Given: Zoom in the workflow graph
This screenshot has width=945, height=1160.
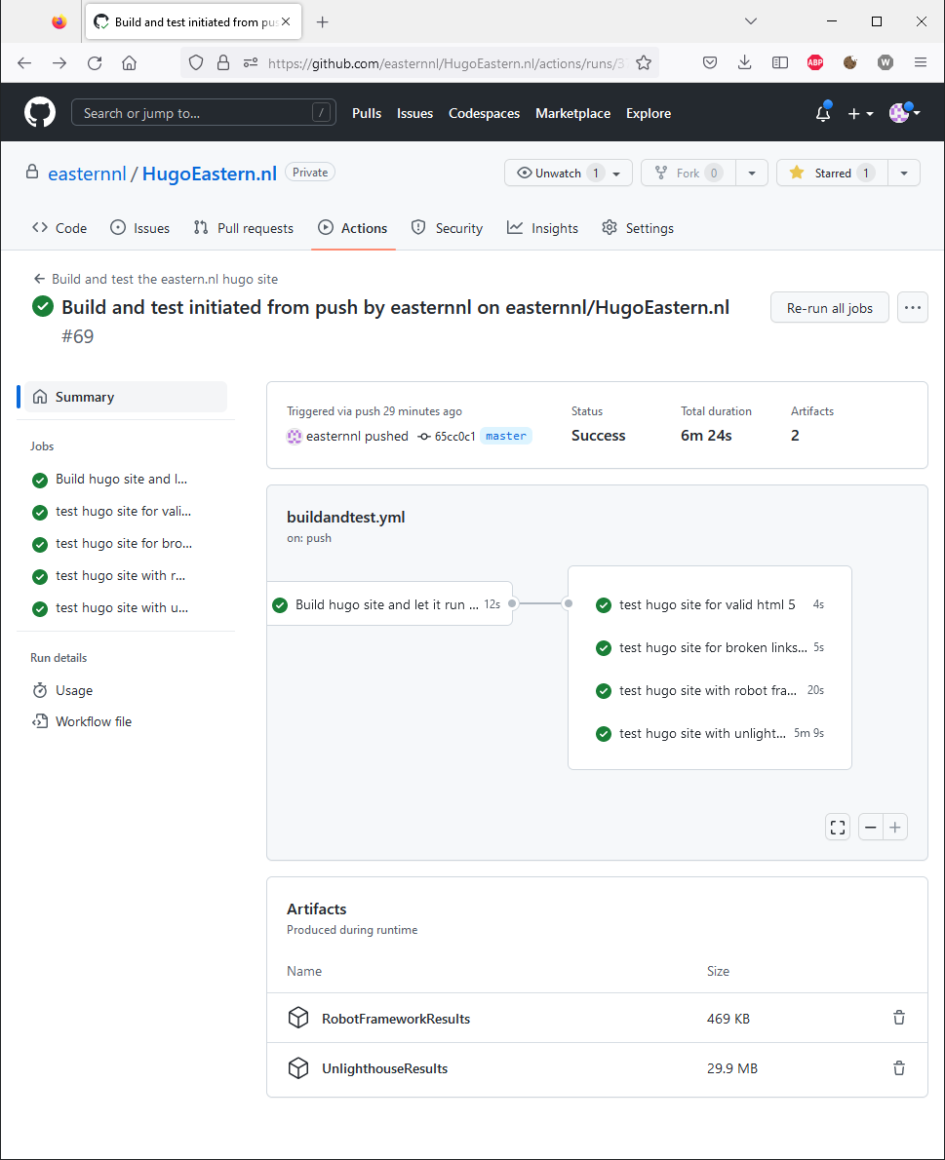Looking at the screenshot, I should click(895, 828).
